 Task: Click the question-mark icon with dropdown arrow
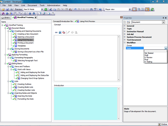click(x=20, y=13)
